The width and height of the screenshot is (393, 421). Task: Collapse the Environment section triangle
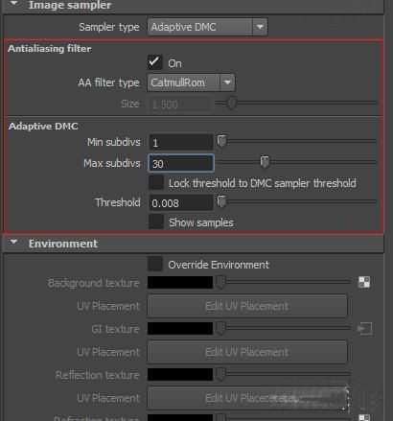pyautogui.click(x=13, y=243)
